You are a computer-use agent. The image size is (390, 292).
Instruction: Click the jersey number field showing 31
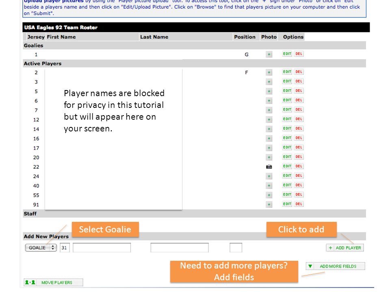65,248
